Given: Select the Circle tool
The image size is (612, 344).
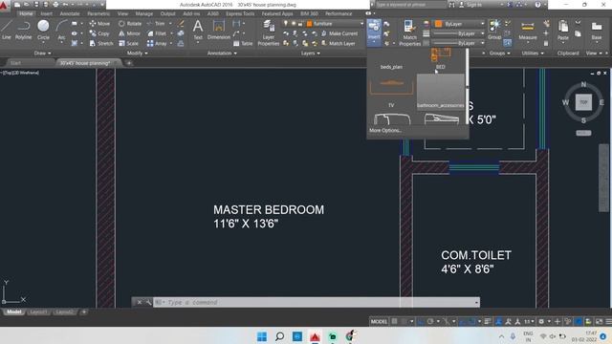Looking at the screenshot, I should coord(43,31).
